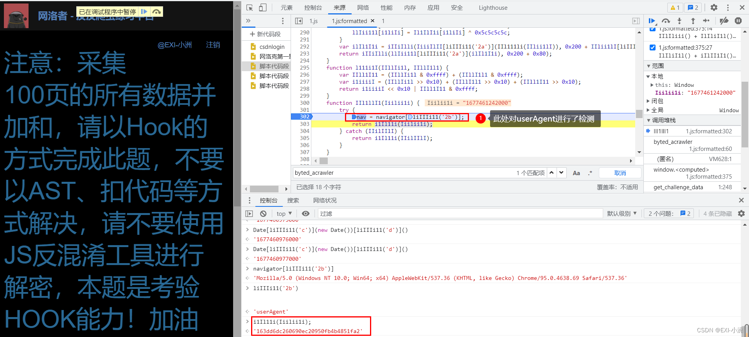This screenshot has height=337, width=749.
Task: Uncheck breakpoint 1.js:formatted:375:14
Action: pyautogui.click(x=652, y=29)
